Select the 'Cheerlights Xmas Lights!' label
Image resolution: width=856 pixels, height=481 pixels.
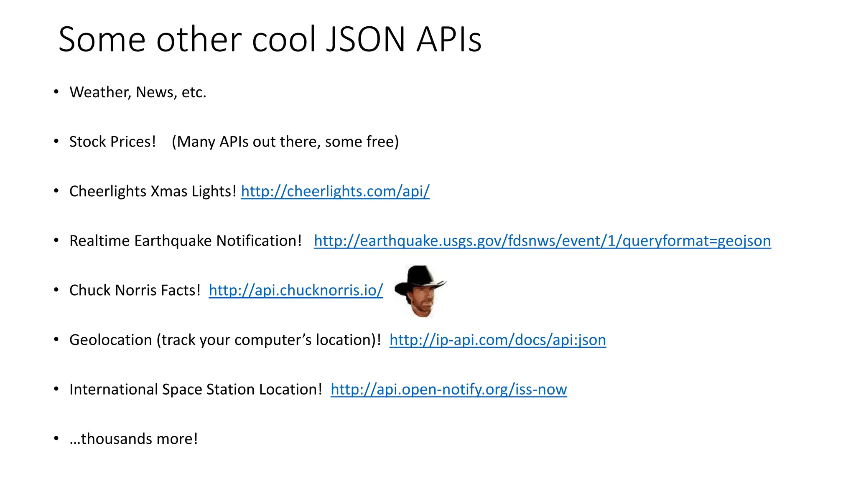(153, 191)
